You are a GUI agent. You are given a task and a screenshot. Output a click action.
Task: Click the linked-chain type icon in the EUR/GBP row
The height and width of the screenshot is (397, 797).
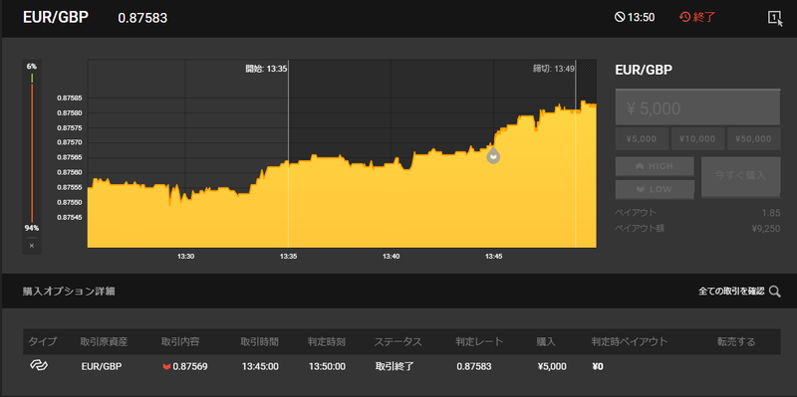coord(39,365)
